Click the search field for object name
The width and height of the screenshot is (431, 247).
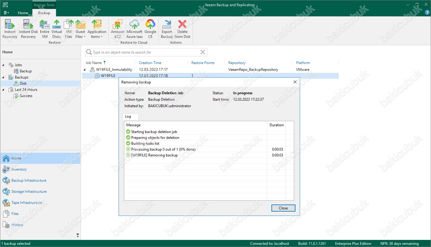[x=145, y=52]
